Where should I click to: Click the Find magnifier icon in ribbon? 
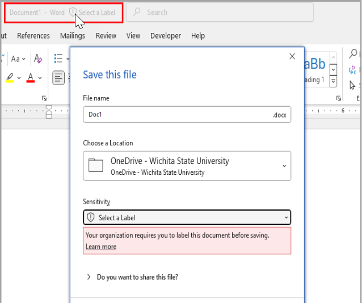[353, 54]
